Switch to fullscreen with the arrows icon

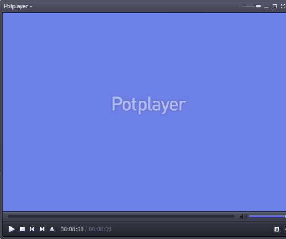coord(283,6)
